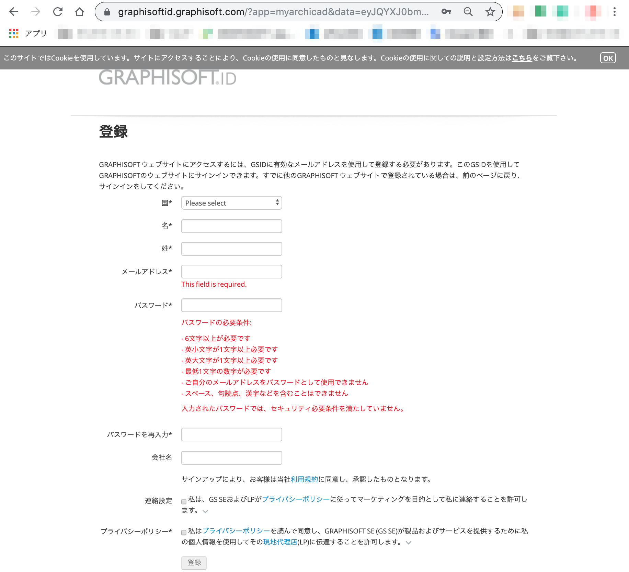Click the 英大文字が1文字以上必要です requirement

(230, 360)
